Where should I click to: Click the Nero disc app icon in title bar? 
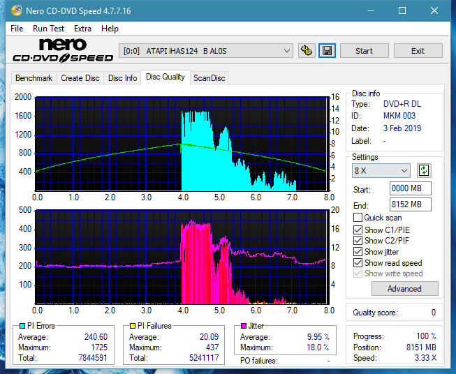pos(16,10)
